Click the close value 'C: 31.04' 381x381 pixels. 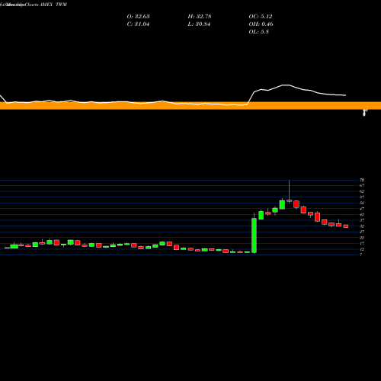(138, 24)
